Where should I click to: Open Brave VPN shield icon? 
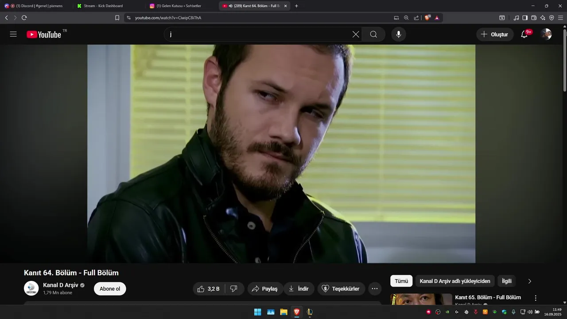coord(551,18)
